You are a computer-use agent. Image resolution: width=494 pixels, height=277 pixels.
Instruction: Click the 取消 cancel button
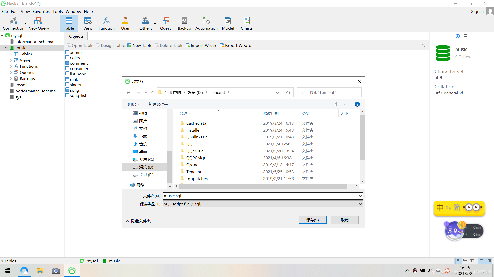click(345, 220)
